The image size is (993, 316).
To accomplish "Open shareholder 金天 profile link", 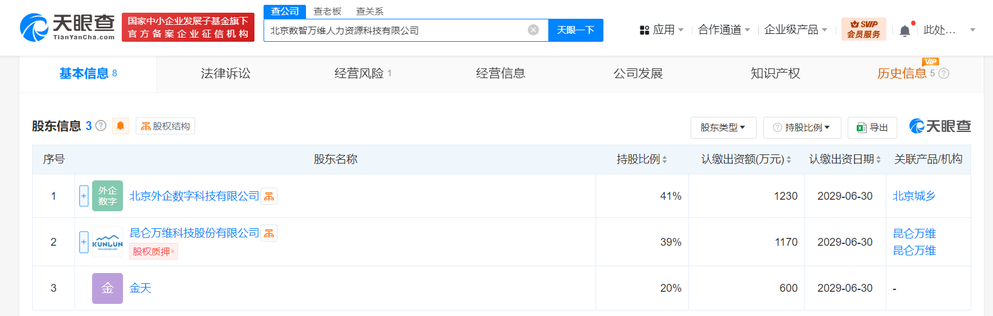I will tap(141, 288).
